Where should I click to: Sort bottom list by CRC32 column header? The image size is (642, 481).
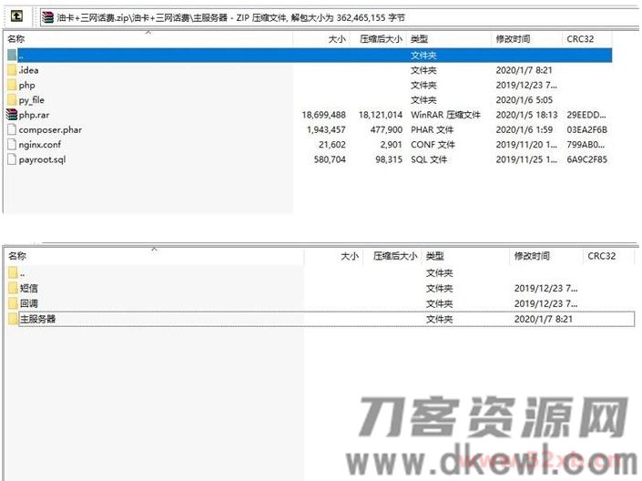click(601, 256)
